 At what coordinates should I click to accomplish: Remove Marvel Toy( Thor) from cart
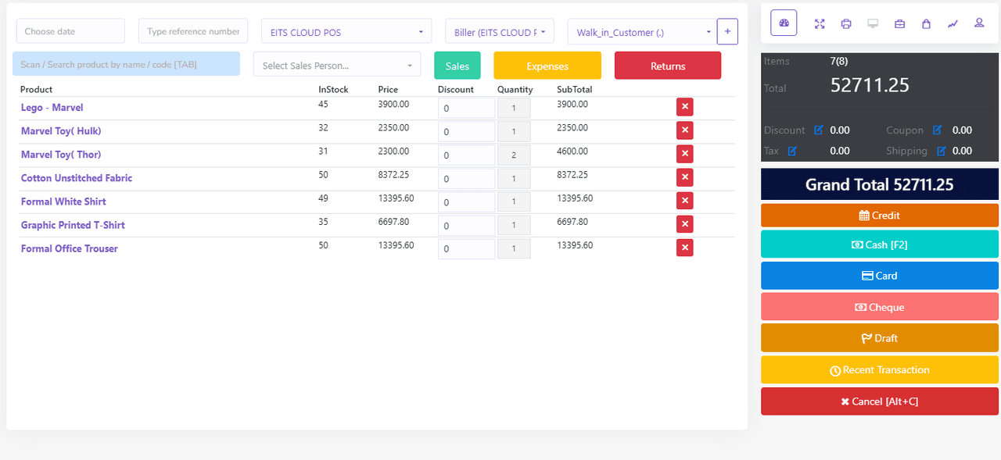[x=684, y=154]
